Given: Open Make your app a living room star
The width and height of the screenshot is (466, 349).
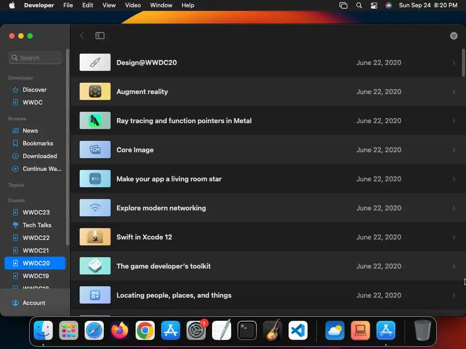Looking at the screenshot, I should pos(169,179).
